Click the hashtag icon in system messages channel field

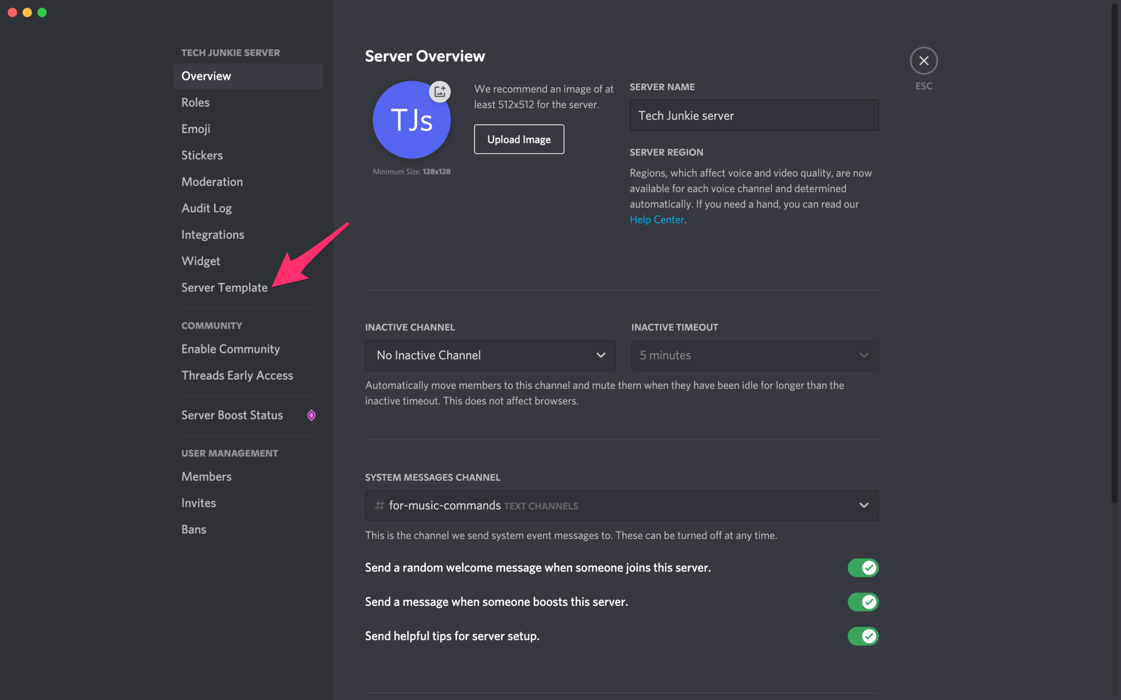click(379, 506)
